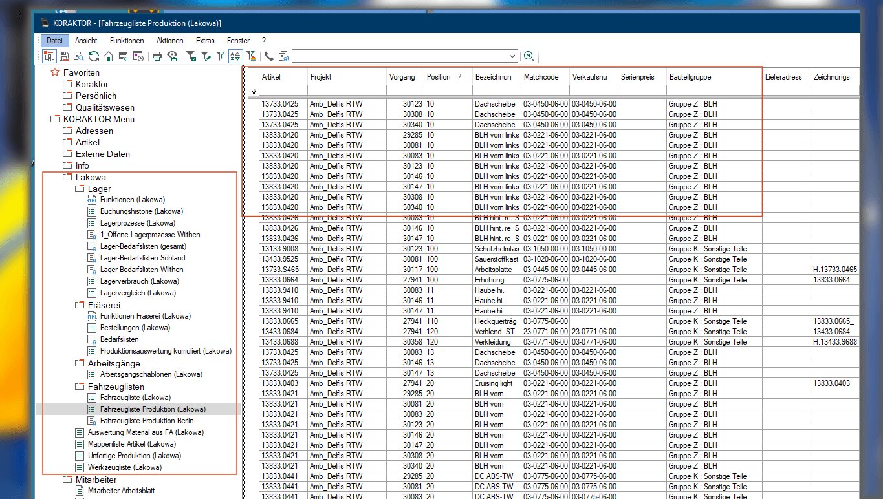This screenshot has height=499, width=883.
Task: Open Buchungshistorie (Lakowa) list
Action: tap(141, 211)
